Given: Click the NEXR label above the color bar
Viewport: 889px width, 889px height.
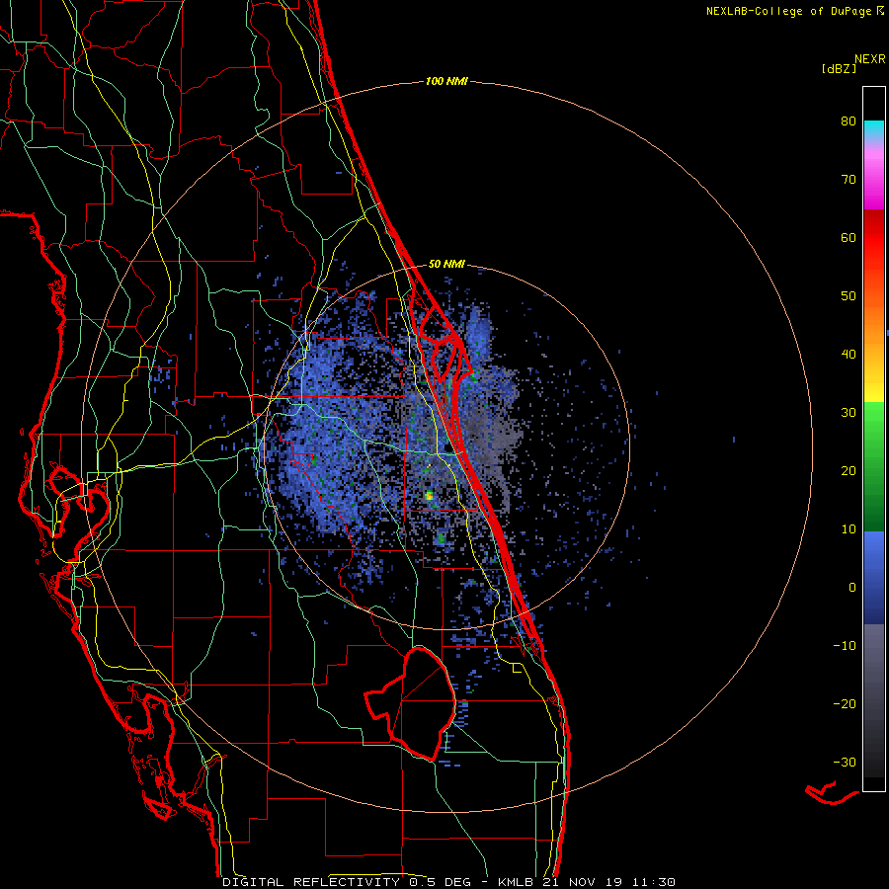Looking at the screenshot, I should (869, 59).
